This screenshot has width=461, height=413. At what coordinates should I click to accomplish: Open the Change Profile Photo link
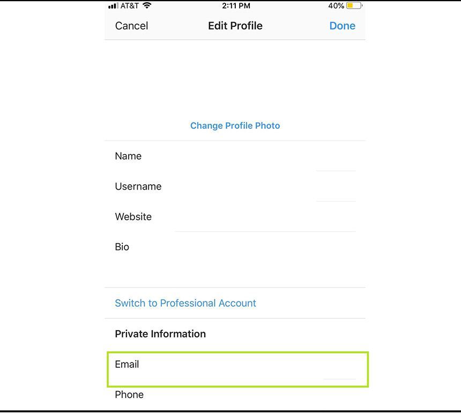(235, 126)
